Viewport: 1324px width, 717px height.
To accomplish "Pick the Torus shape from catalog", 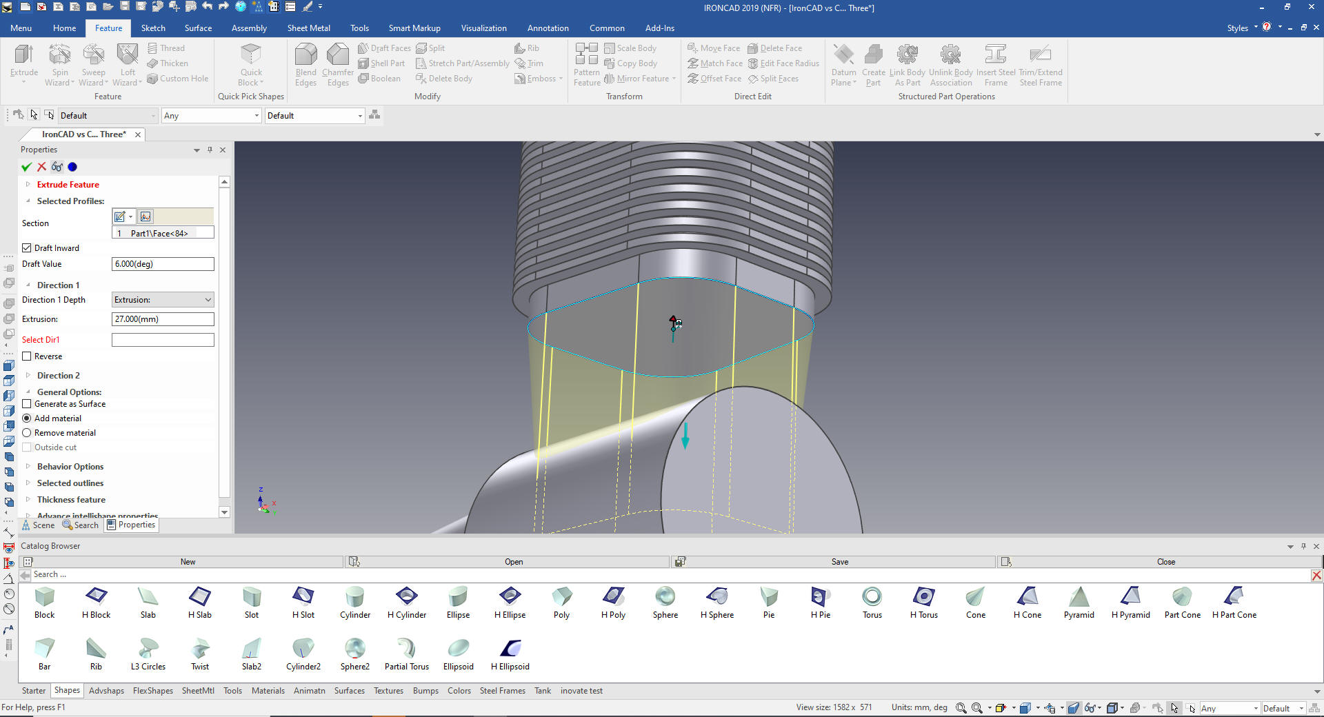I will (872, 596).
